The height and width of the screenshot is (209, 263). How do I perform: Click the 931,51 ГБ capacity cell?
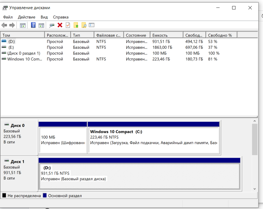tap(161, 41)
